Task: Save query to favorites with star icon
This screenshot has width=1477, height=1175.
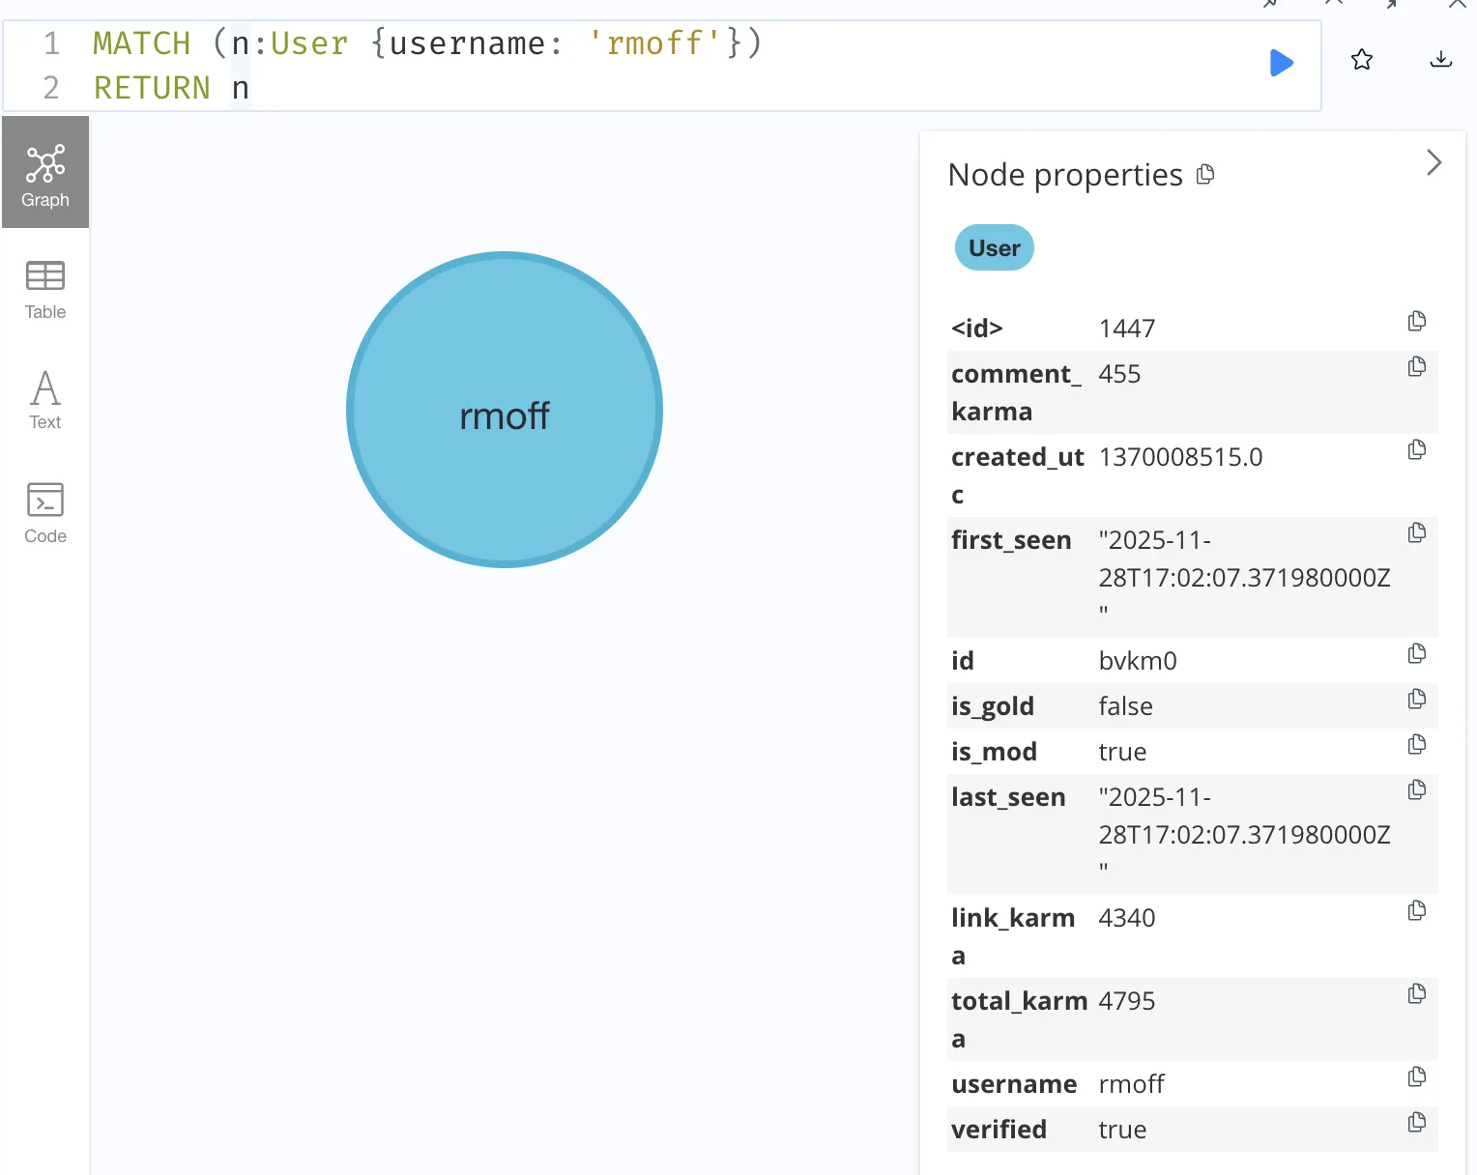Action: coord(1362,60)
